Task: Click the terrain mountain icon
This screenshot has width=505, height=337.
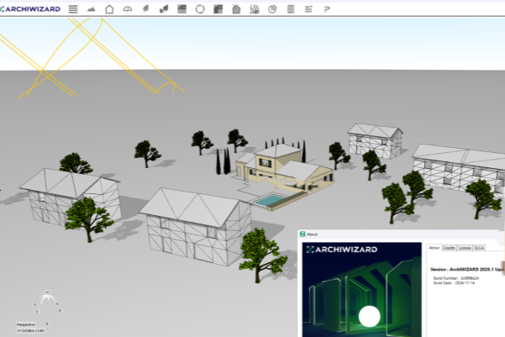Action: tap(91, 9)
